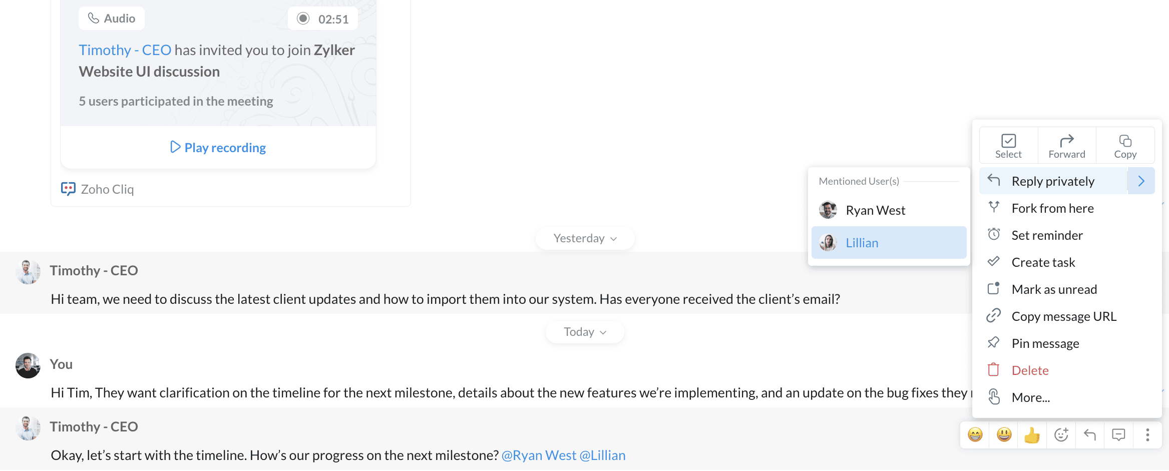The width and height of the screenshot is (1169, 471).
Task: Open the add reaction smiley picker
Action: click(1061, 435)
